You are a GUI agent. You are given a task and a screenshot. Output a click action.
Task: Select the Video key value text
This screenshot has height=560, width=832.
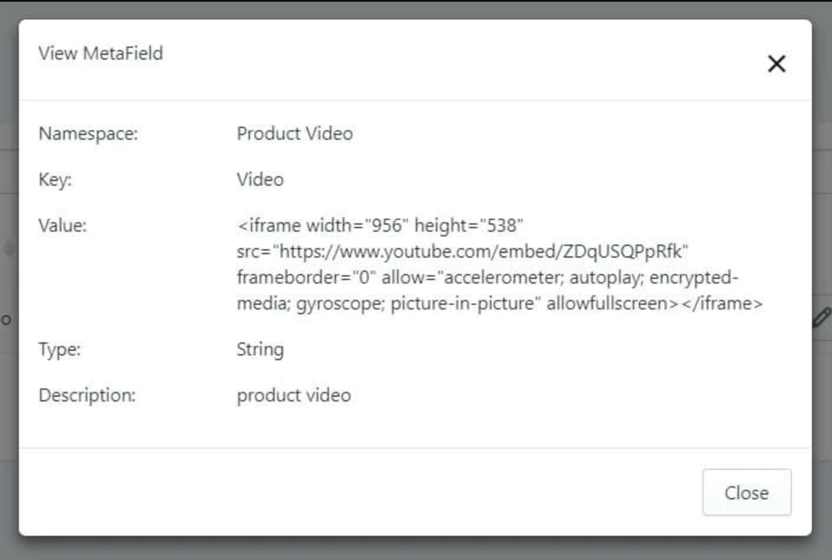260,179
